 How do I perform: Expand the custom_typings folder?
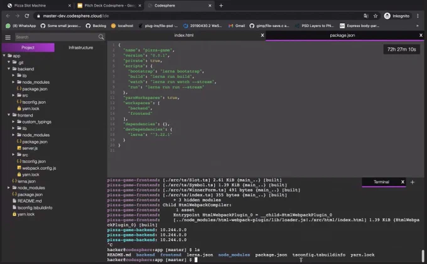[x=13, y=122]
